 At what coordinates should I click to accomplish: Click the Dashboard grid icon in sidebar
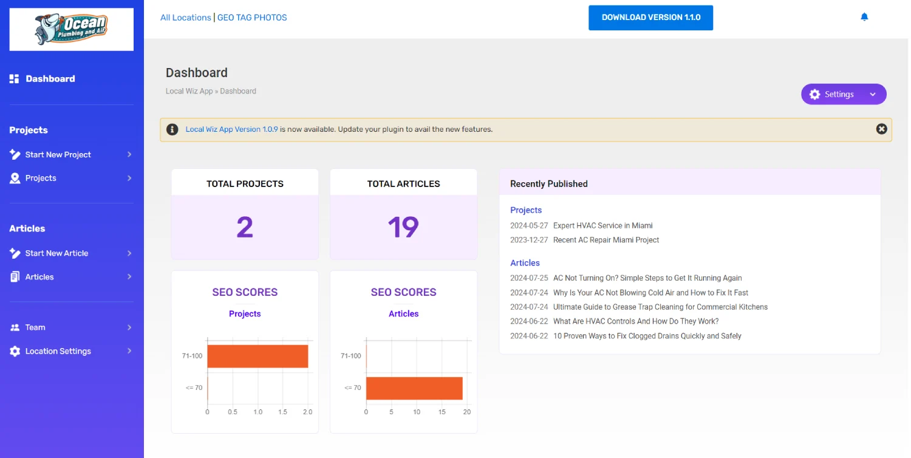(15, 79)
